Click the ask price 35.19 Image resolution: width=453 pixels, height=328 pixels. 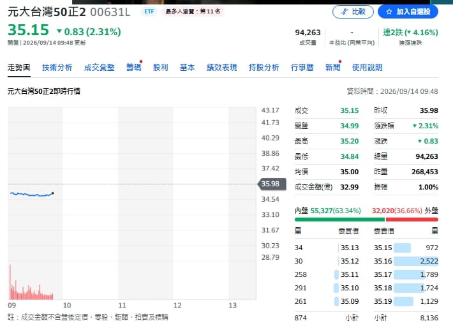click(383, 301)
